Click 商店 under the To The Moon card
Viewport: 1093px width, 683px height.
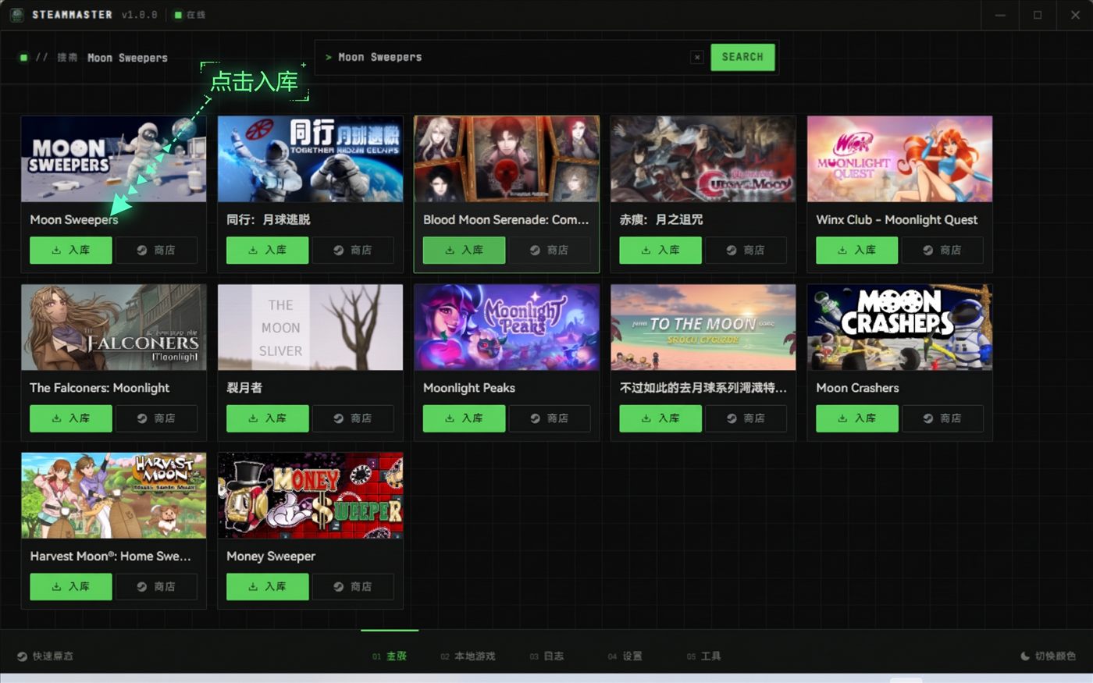click(x=746, y=418)
